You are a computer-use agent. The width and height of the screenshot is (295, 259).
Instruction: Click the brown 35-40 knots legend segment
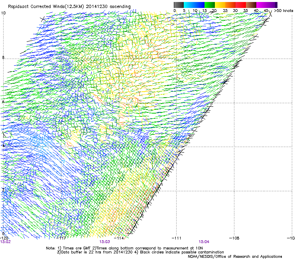tap(251, 5)
